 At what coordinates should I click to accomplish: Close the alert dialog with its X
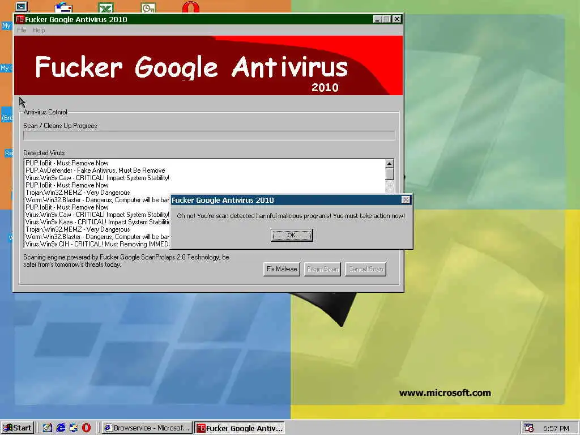[x=406, y=200]
